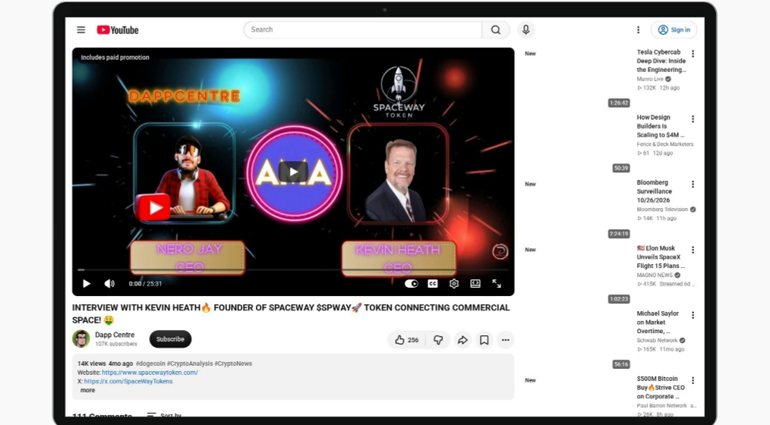Open 'How Design Builders Is Scaling' video

click(x=660, y=126)
